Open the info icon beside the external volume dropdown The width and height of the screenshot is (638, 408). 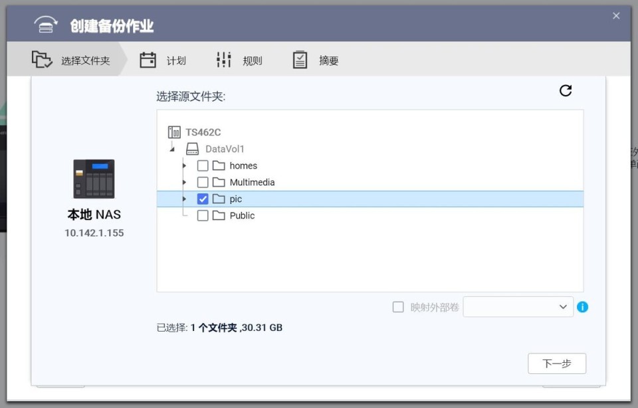pyautogui.click(x=583, y=307)
